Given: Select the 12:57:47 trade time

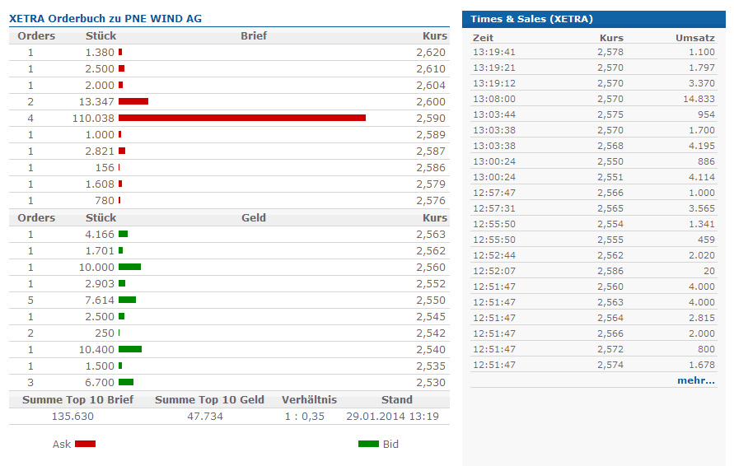Looking at the screenshot, I should coord(493,193).
